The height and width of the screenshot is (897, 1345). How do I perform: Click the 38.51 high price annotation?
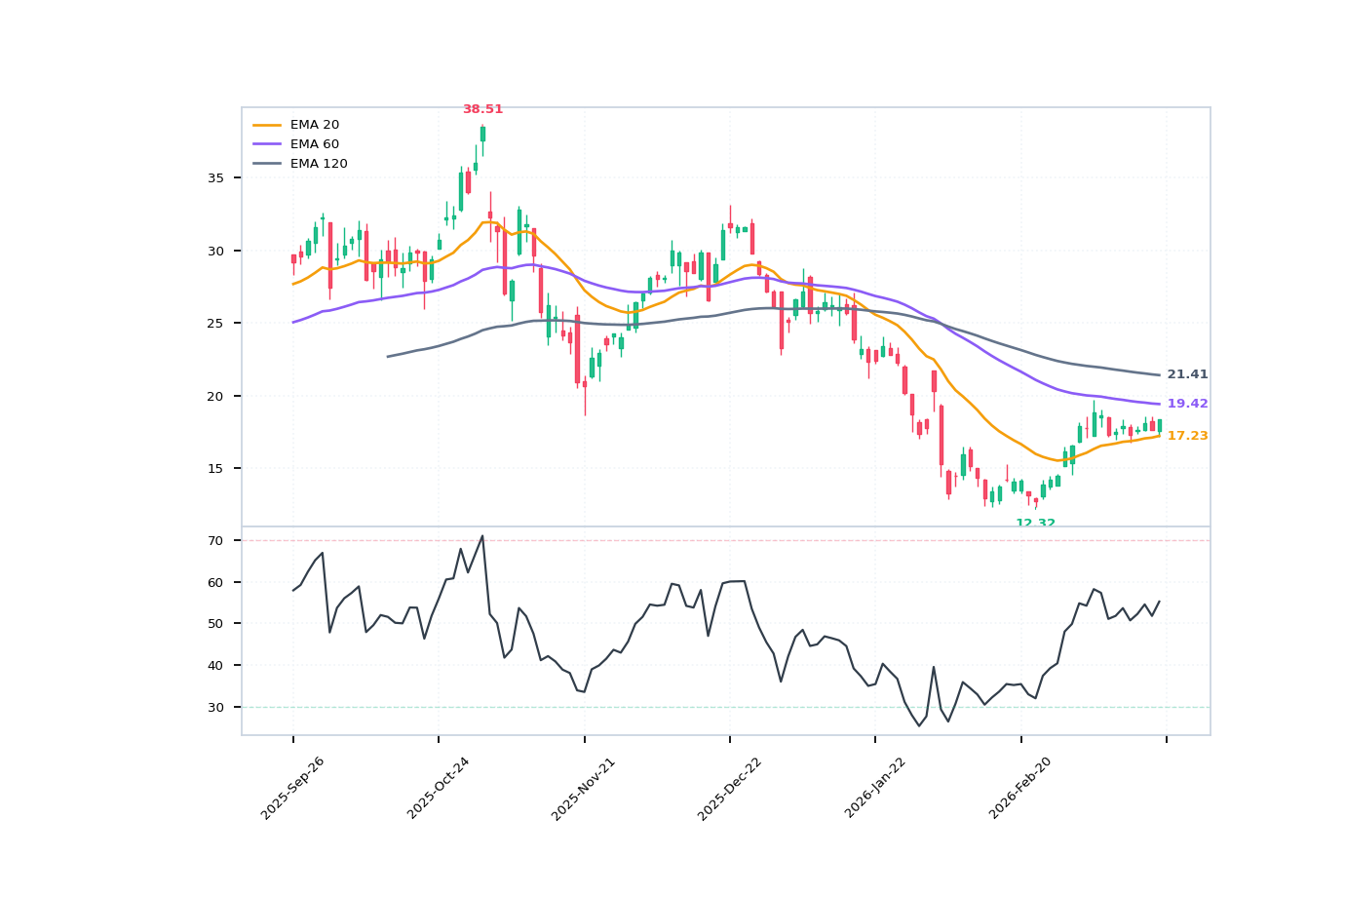(482, 109)
